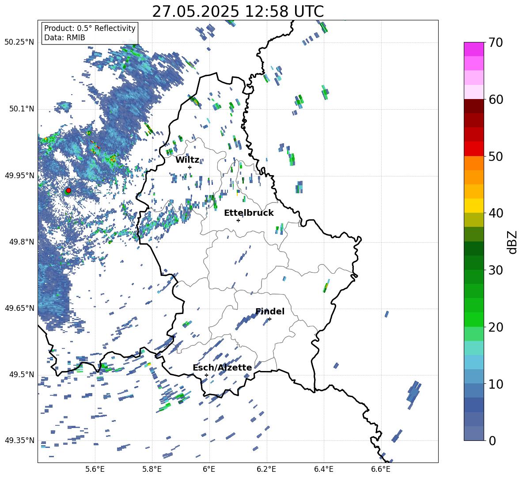Click the Findel city label
Image resolution: width=523 pixels, height=478 pixels.
pyautogui.click(x=270, y=311)
